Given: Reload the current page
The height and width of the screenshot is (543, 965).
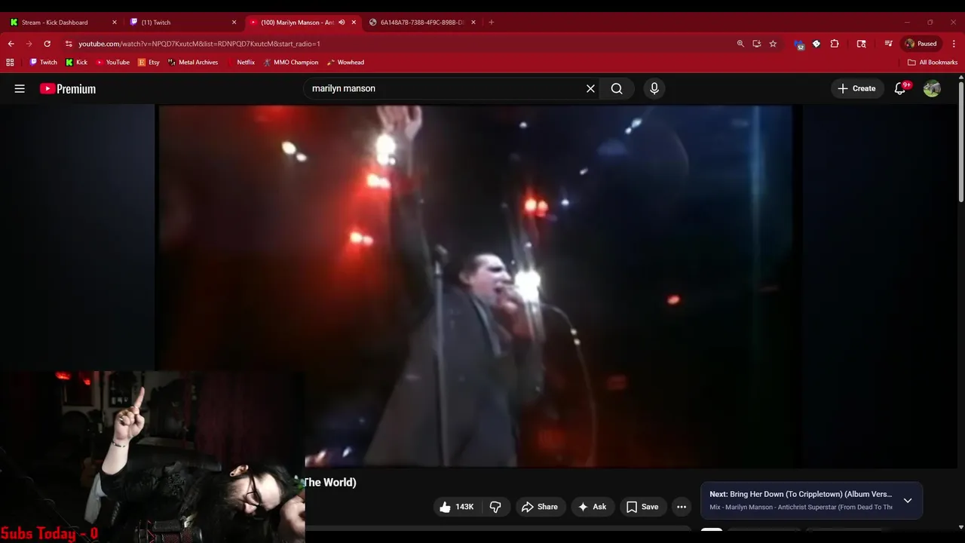Looking at the screenshot, I should click(x=47, y=44).
